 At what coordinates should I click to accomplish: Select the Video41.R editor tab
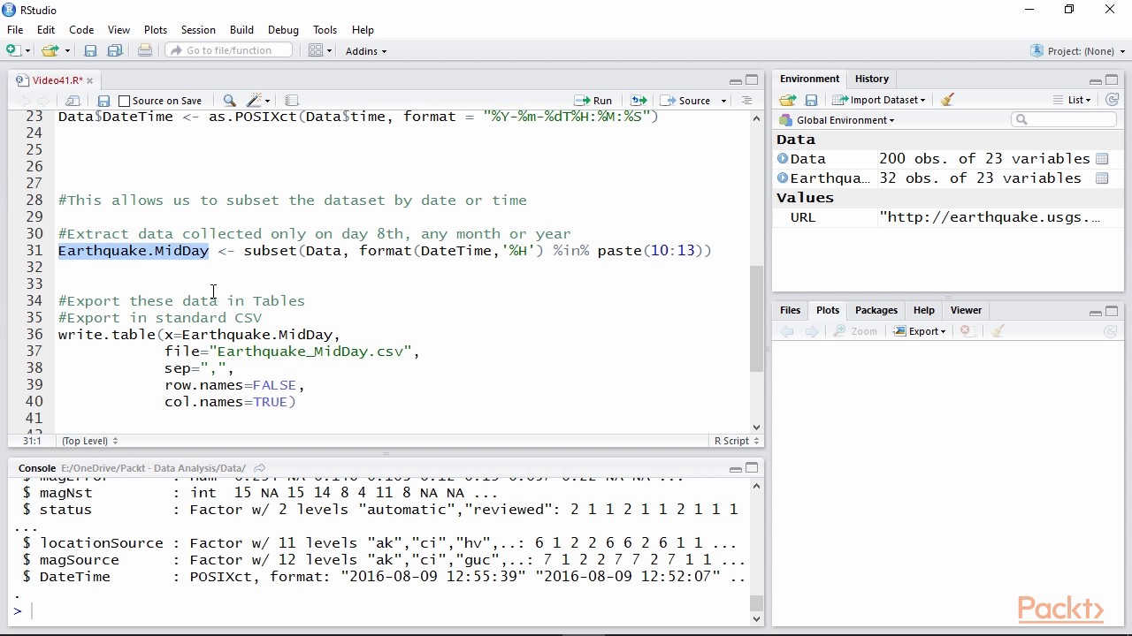tap(53, 80)
